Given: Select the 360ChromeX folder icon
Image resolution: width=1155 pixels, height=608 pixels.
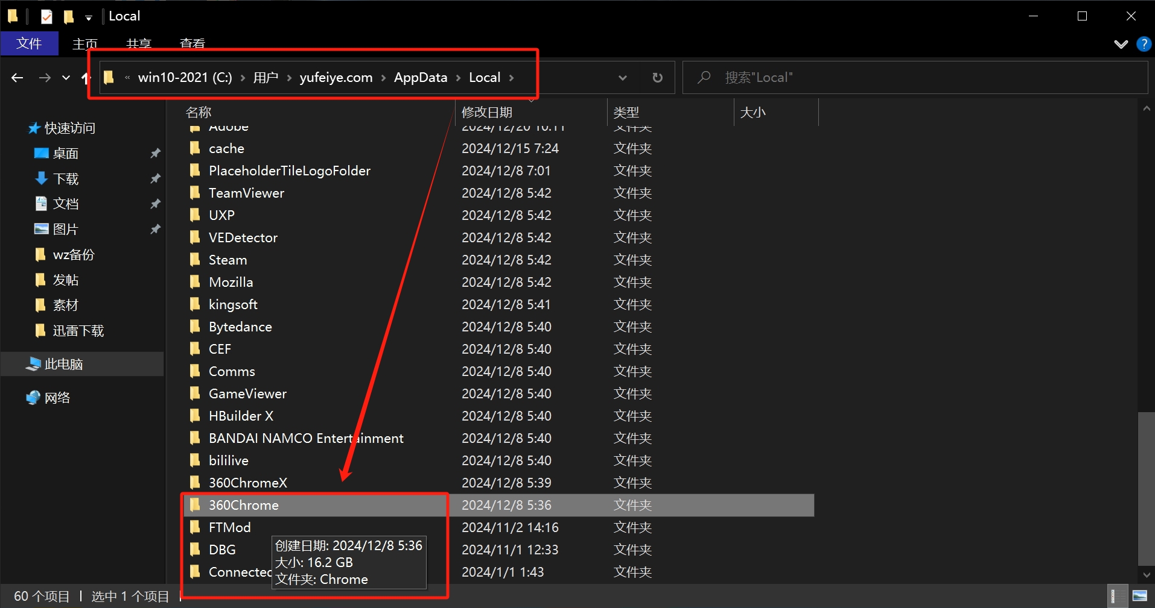Looking at the screenshot, I should pyautogui.click(x=194, y=482).
